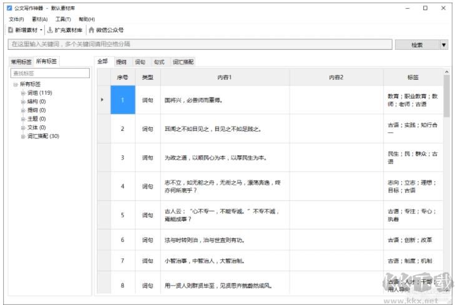This screenshot has height=305, width=455.
Task: Click the 扩充素材库 download icon
Action: tap(50, 30)
